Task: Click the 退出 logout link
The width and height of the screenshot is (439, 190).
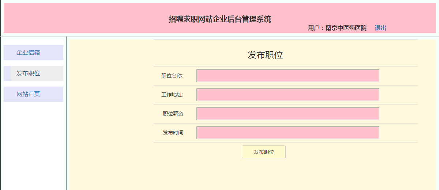Action: click(380, 28)
